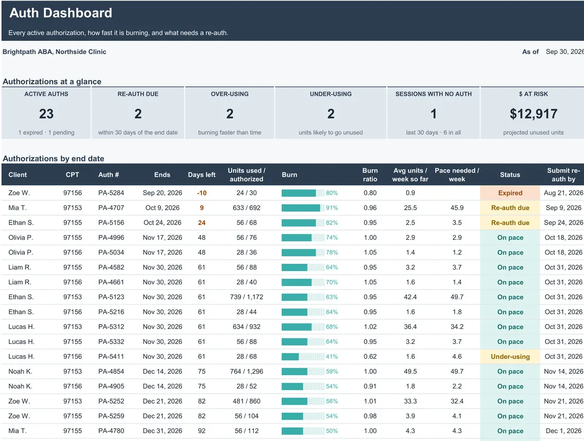Select auth number PA-5259
This screenshot has height=441, width=584.
click(111, 416)
